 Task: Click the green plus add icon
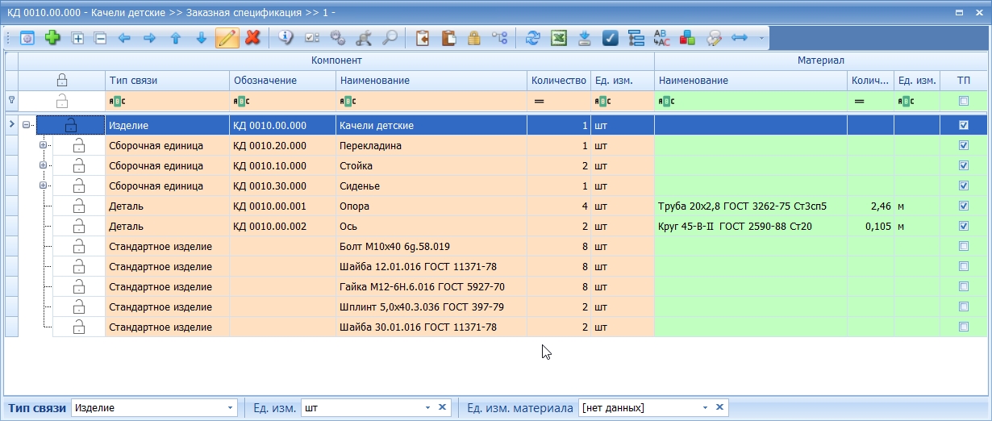pos(52,38)
